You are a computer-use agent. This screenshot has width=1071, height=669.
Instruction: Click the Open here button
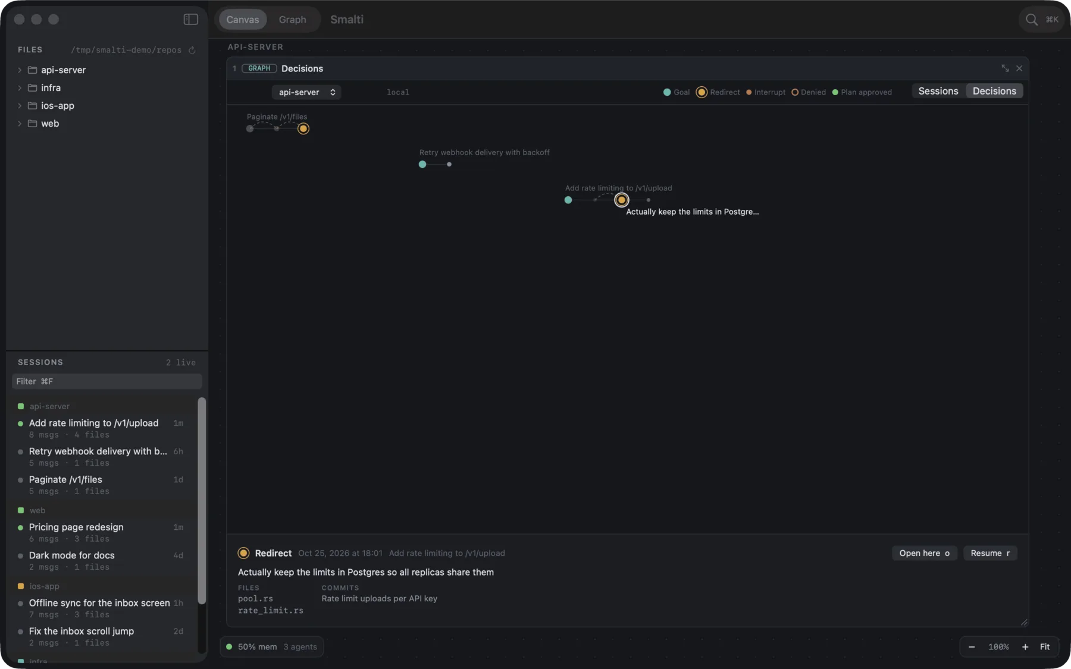click(x=925, y=553)
